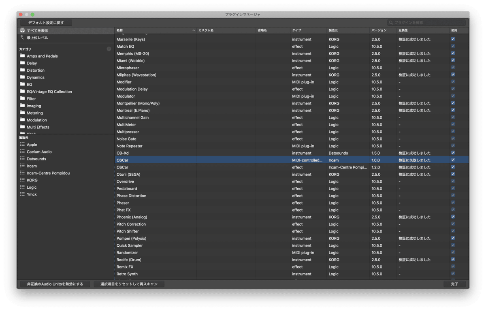Sort by the カスタム名 column header
The width and height of the screenshot is (486, 311).
226,30
